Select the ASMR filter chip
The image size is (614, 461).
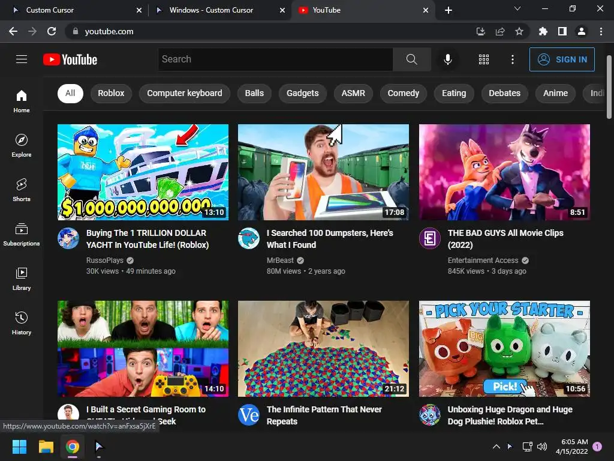(353, 93)
